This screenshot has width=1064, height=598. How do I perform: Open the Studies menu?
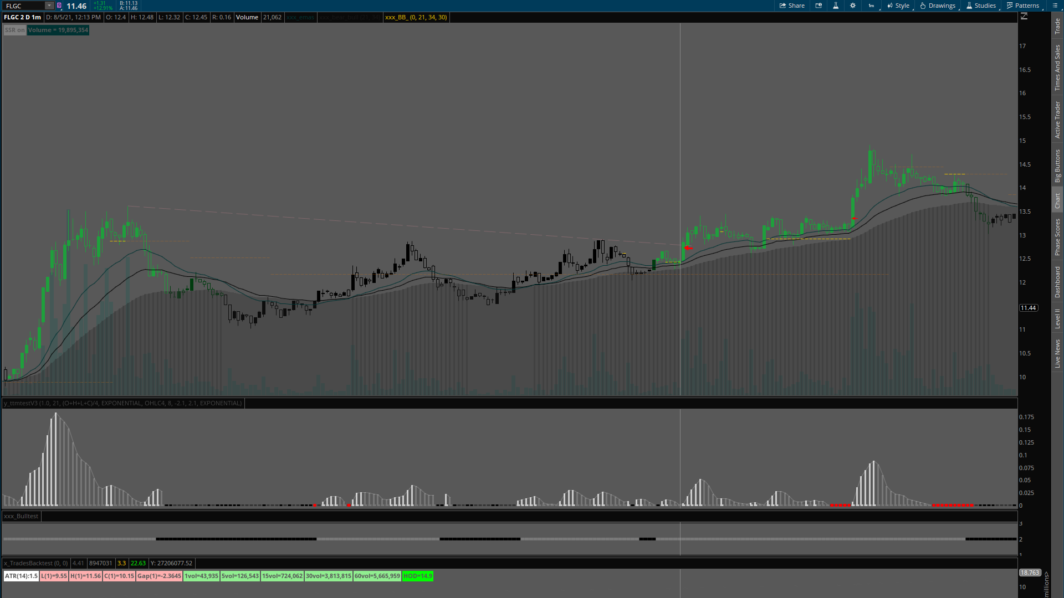click(981, 6)
